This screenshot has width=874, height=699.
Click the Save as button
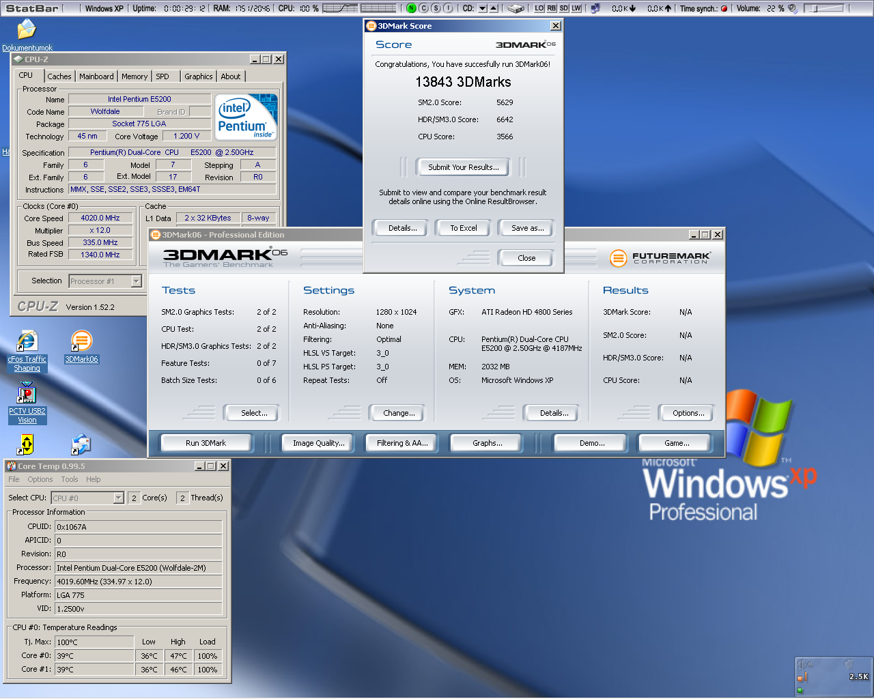click(x=528, y=228)
